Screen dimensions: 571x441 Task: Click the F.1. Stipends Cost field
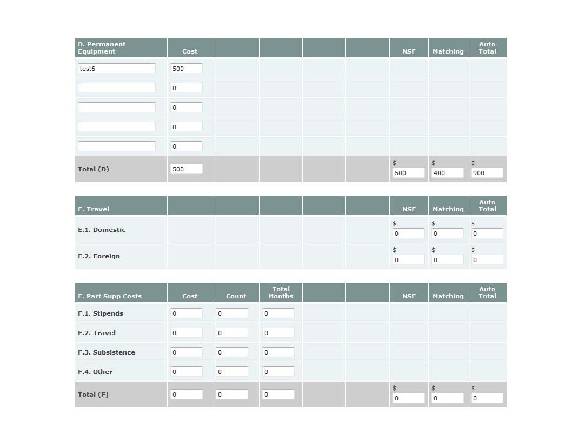[x=186, y=313]
